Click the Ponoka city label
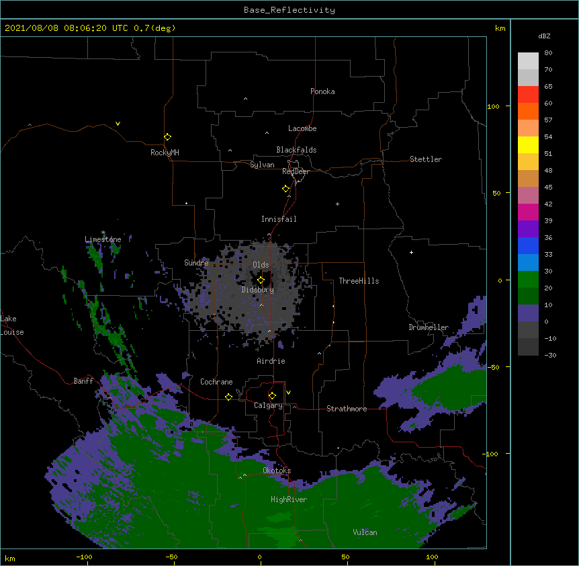Image resolution: width=579 pixels, height=566 pixels. (322, 91)
